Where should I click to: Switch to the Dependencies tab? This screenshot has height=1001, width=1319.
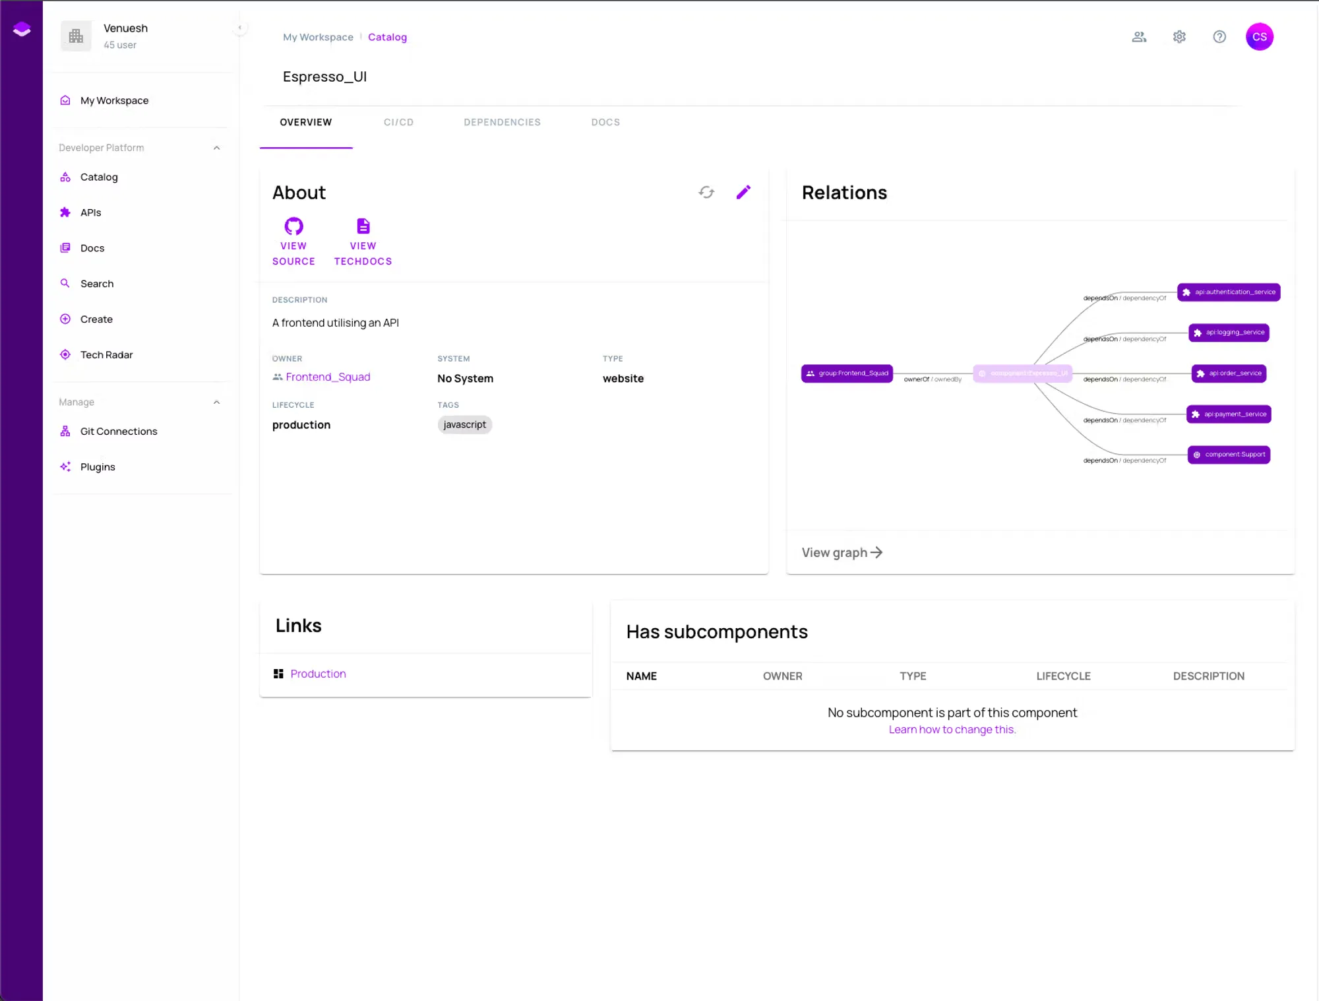502,123
